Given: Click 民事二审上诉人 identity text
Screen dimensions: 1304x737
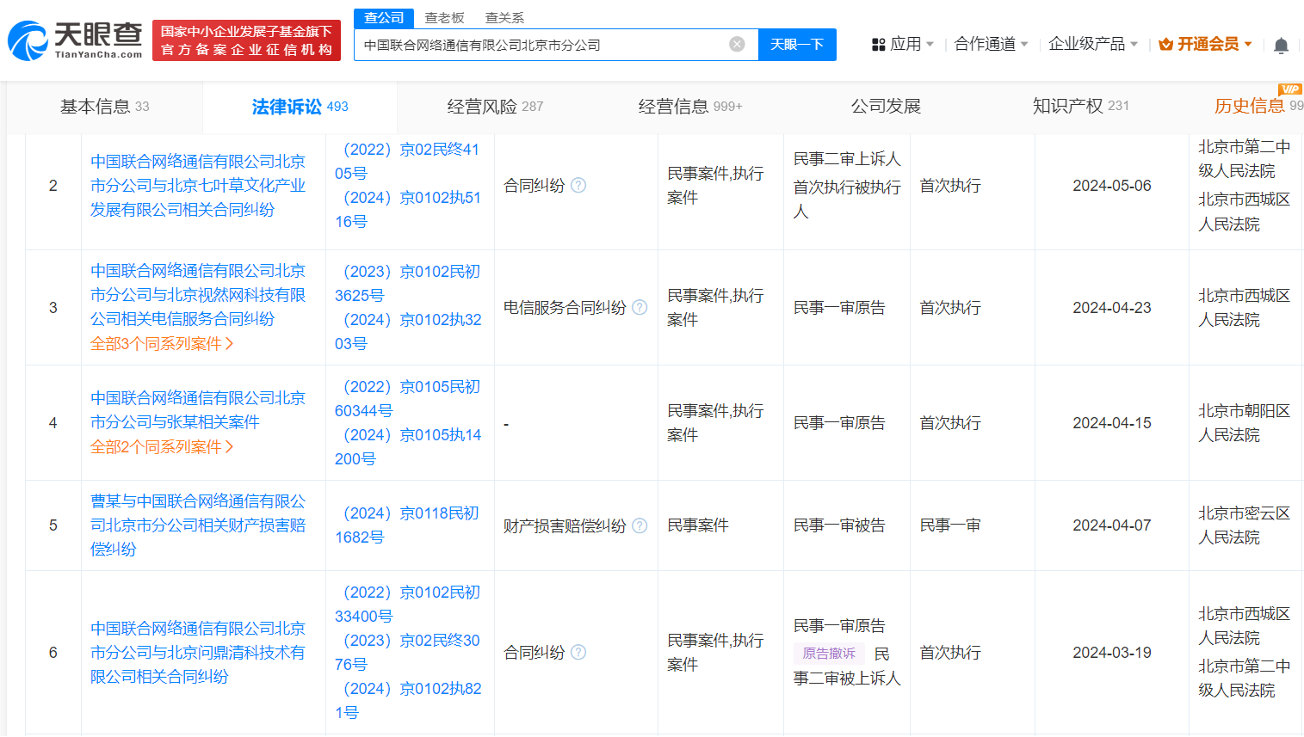Looking at the screenshot, I should click(847, 159).
